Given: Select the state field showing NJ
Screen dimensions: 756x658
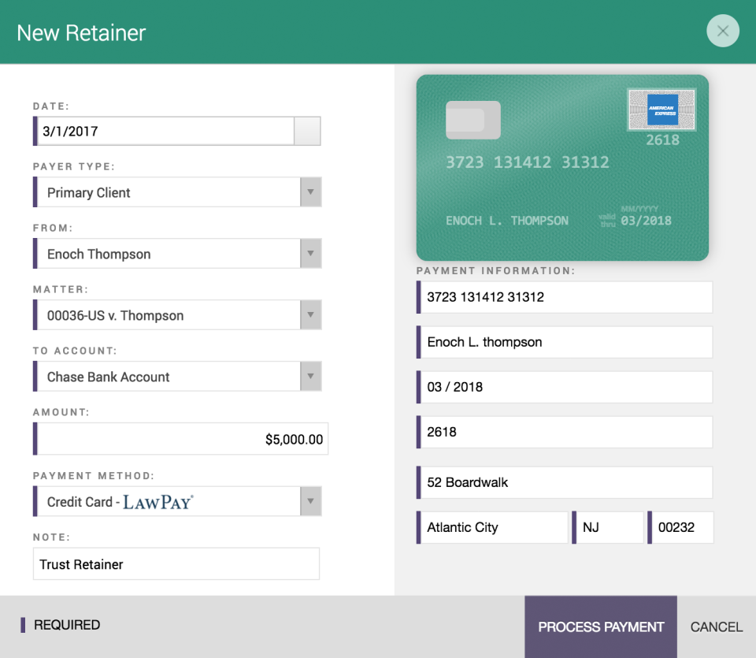Looking at the screenshot, I should point(608,527).
